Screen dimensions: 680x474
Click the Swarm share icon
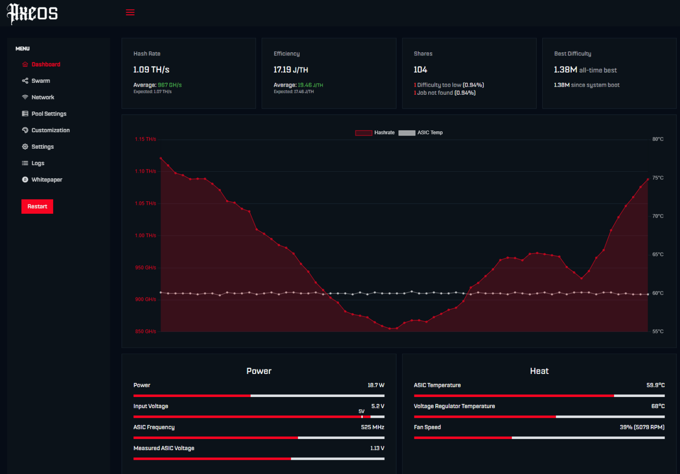(x=25, y=81)
